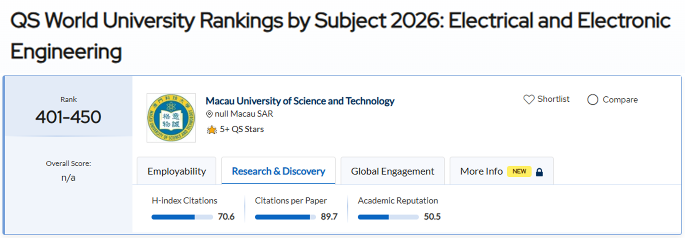Click the 5+ QS Stars text
This screenshot has width=685, height=238.
241,129
